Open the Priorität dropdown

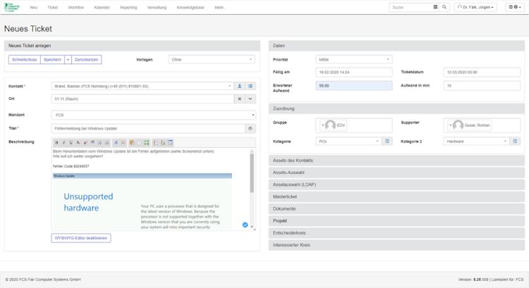(x=354, y=60)
